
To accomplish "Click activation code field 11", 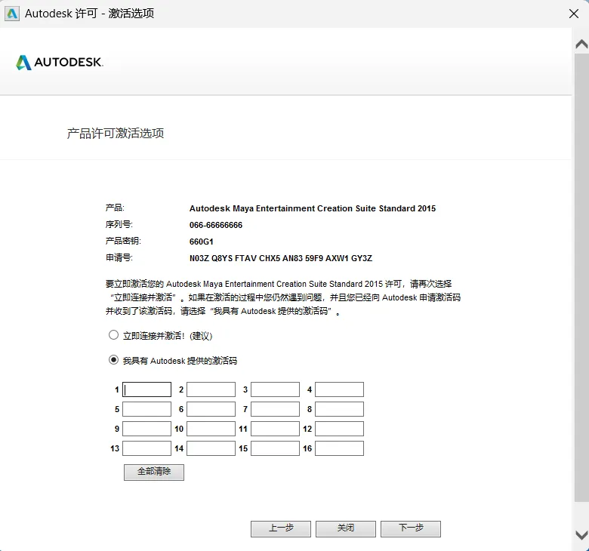I will [x=276, y=429].
